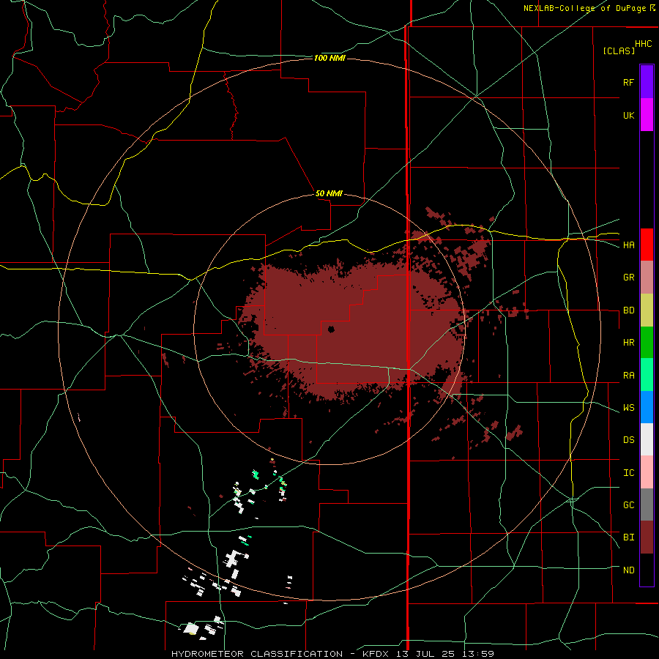
Task: Select the IC light pink legend swatch
Action: (647, 472)
